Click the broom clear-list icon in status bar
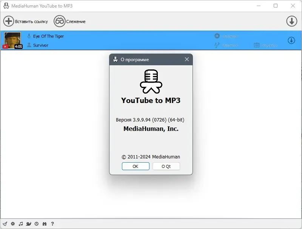The width and height of the screenshot is (302, 229). [x=5, y=224]
